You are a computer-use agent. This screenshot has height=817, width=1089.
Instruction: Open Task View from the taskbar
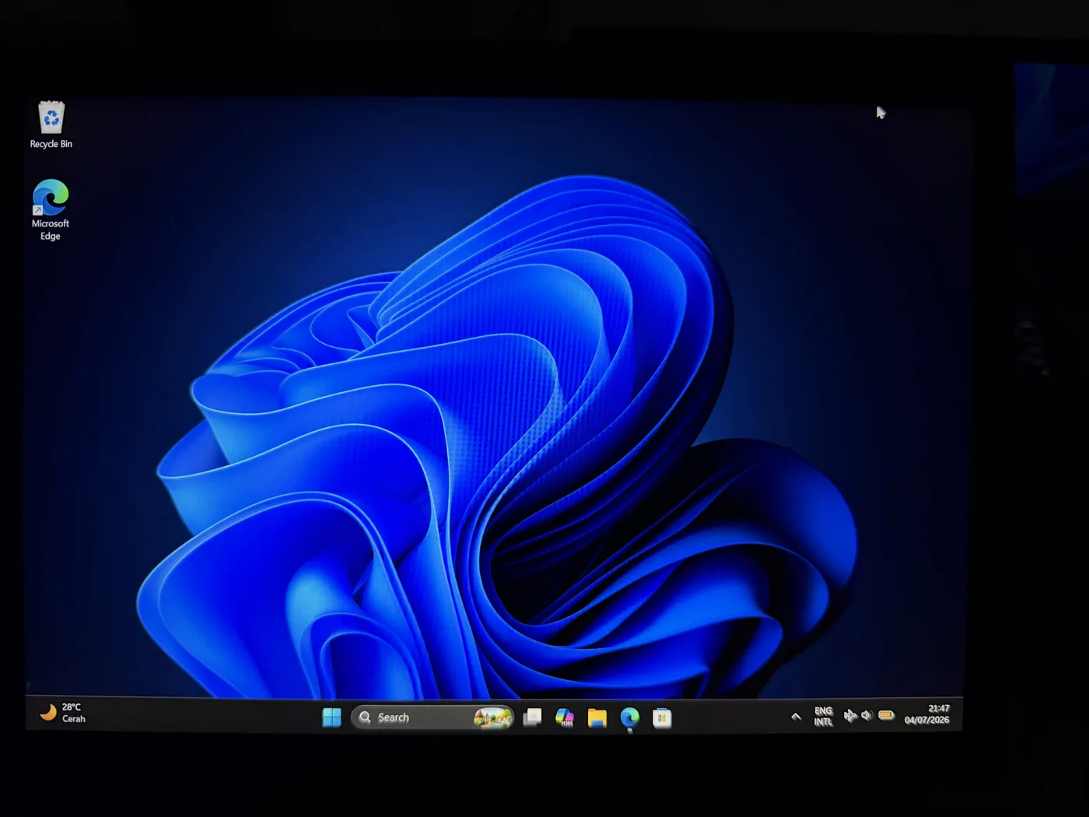tap(532, 717)
